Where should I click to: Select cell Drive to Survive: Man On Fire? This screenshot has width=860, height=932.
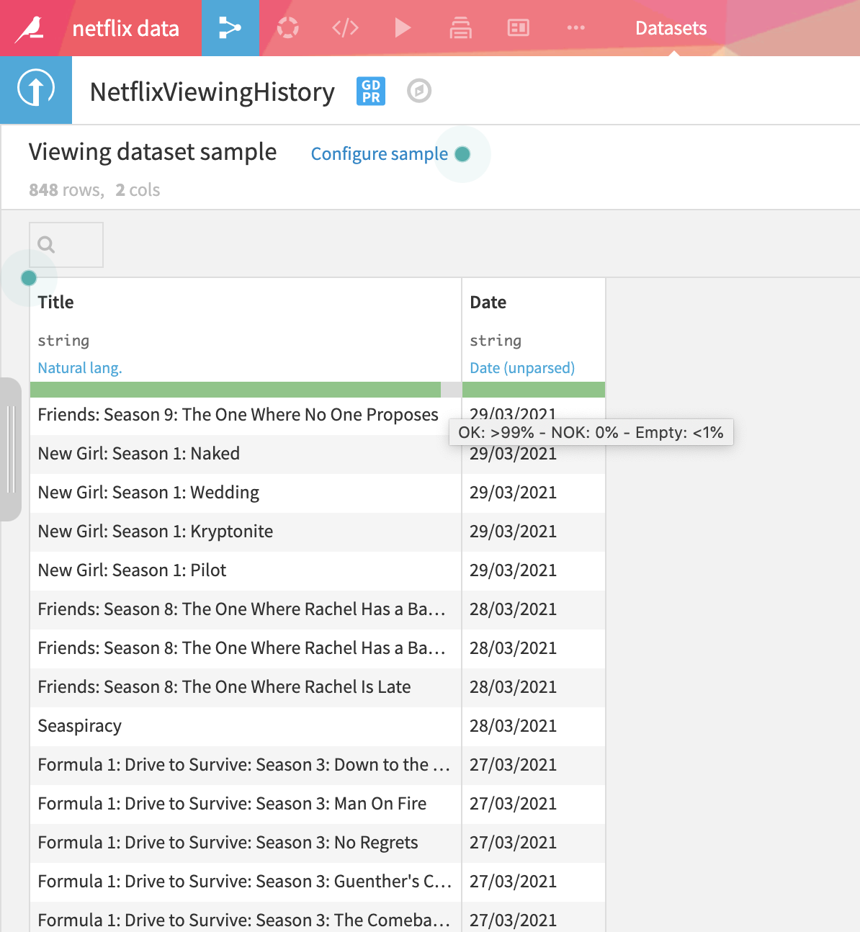tap(246, 804)
